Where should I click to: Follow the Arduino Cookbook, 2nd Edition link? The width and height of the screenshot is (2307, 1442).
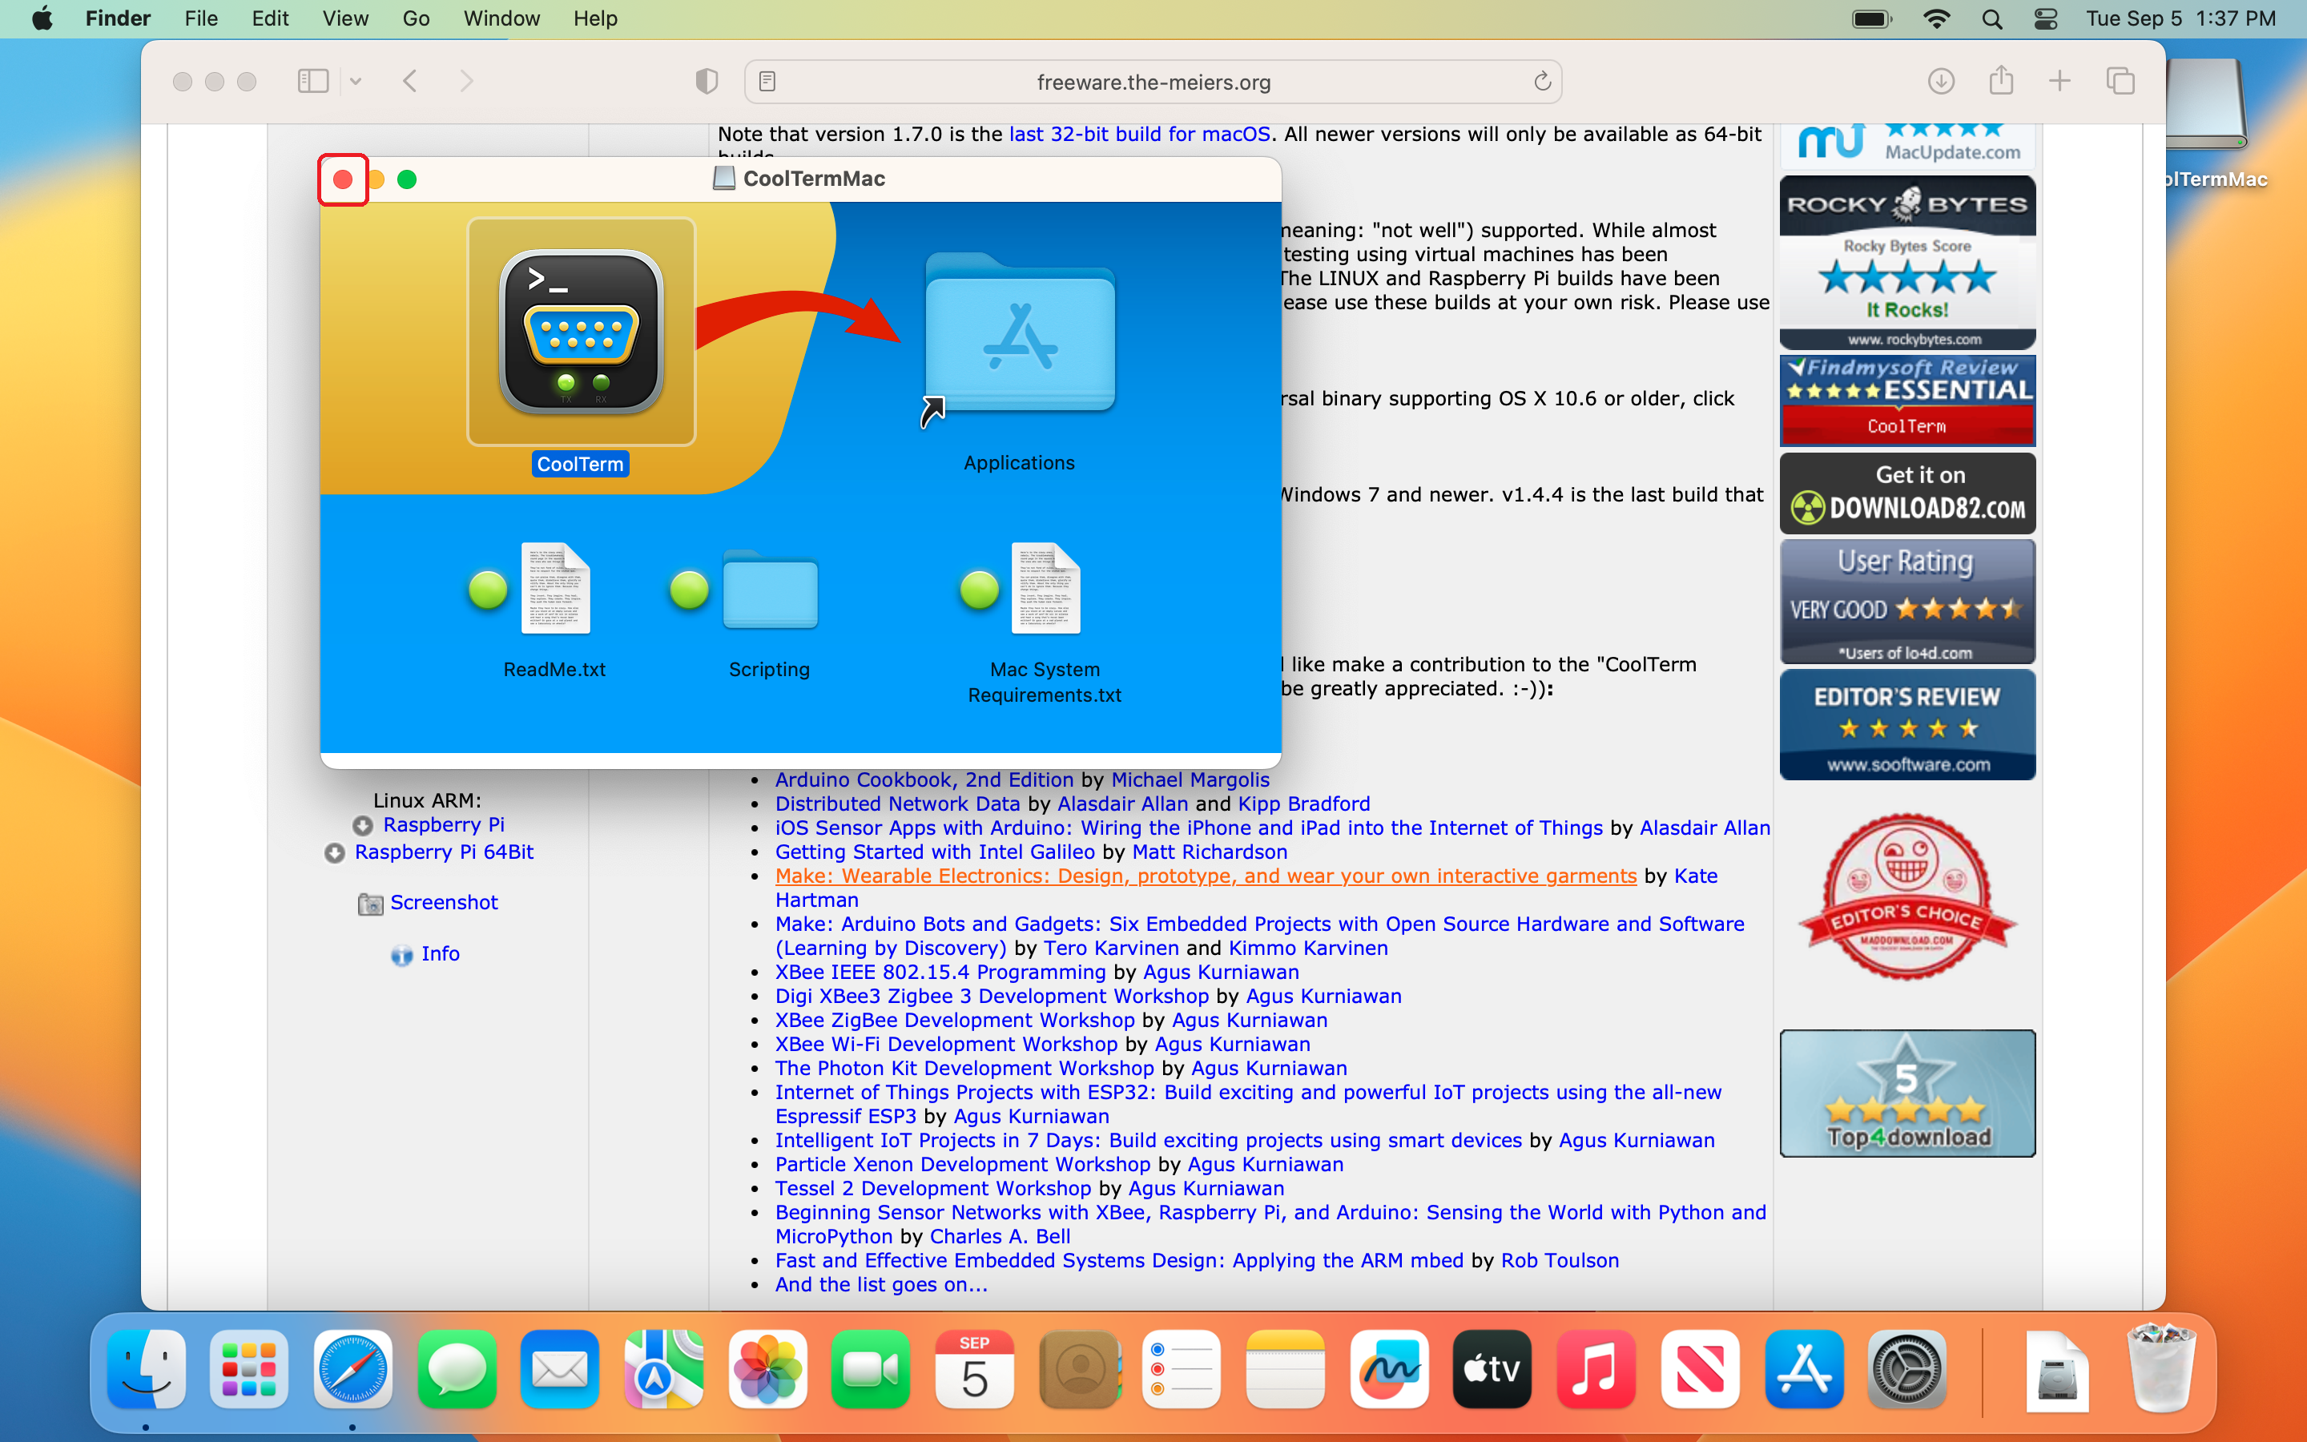(x=924, y=780)
